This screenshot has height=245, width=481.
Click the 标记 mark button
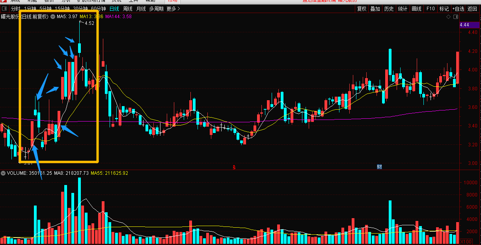click(x=444, y=9)
